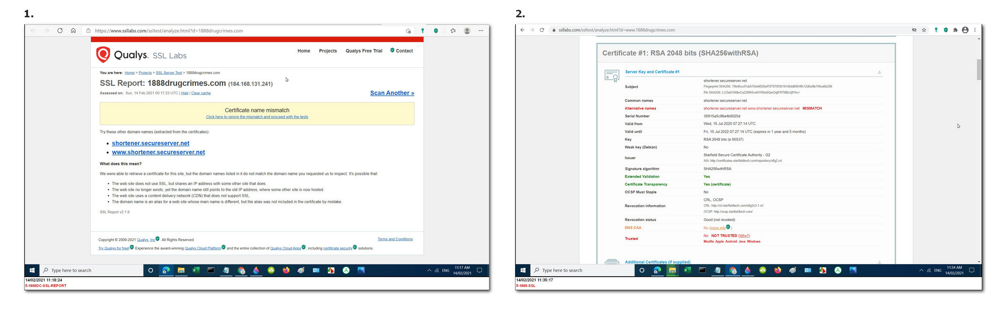Open the three-dot settings menu in first browser
Viewport: 1007px width, 315px height.
coord(481,31)
